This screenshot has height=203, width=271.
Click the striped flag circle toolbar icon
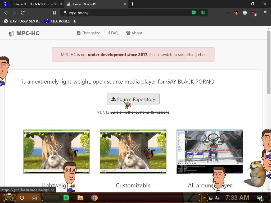[x=245, y=13]
